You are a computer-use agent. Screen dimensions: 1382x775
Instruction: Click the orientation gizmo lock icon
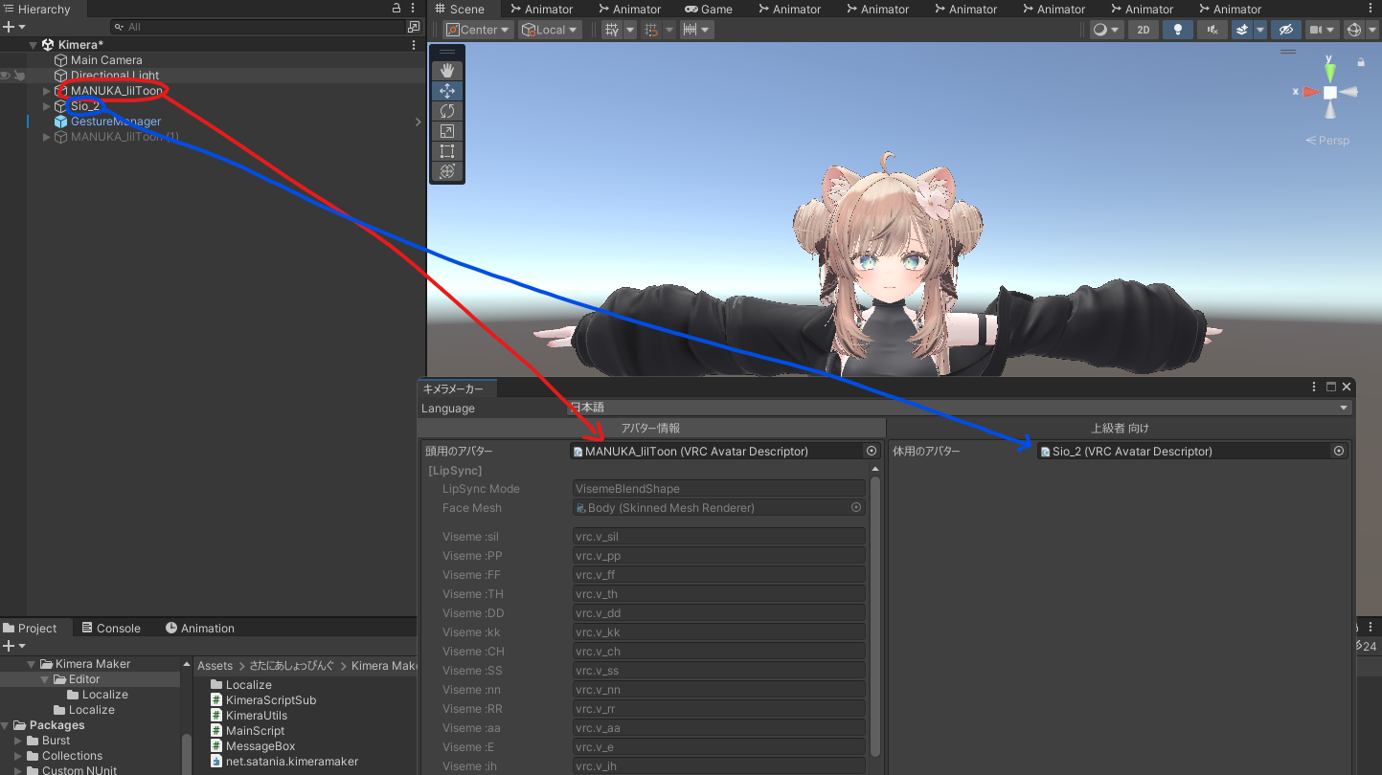[x=1360, y=62]
